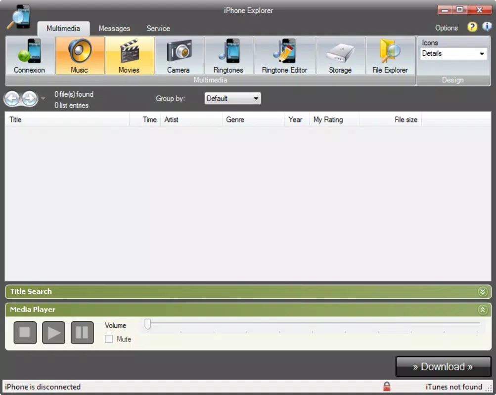Sort by the File size column header
The width and height of the screenshot is (496, 395).
coord(390,119)
